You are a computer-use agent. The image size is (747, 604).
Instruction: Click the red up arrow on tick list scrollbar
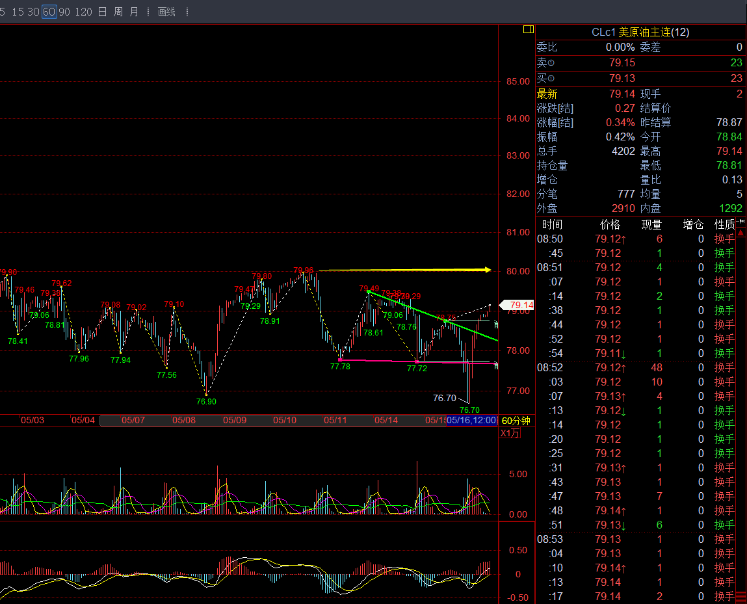click(x=740, y=232)
